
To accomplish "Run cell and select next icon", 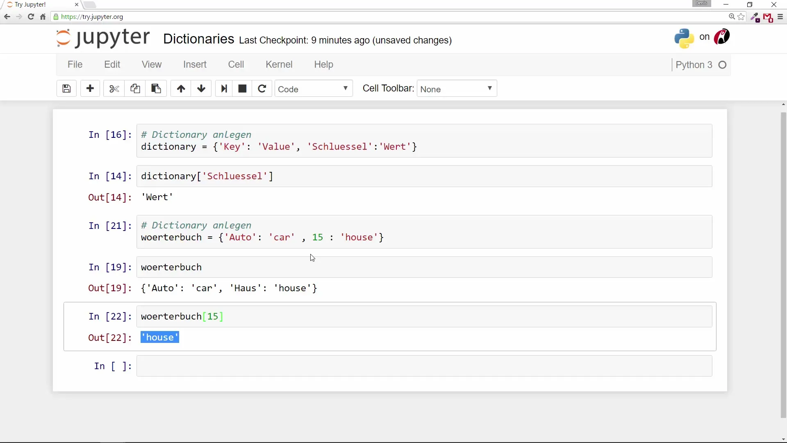I will click(x=224, y=89).
